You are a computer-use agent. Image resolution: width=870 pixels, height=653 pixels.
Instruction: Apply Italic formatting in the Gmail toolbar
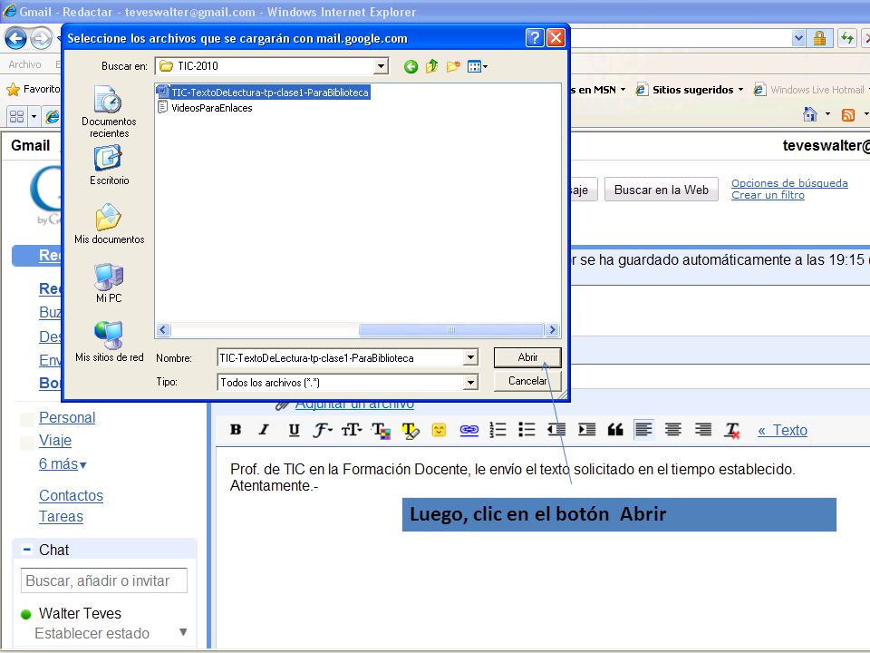pyautogui.click(x=264, y=430)
